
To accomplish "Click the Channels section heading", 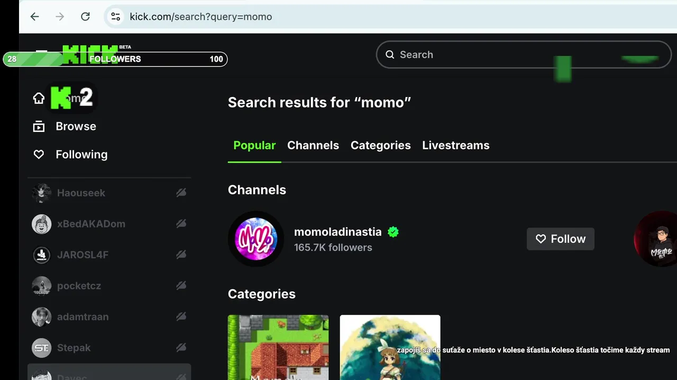I will pos(257,190).
